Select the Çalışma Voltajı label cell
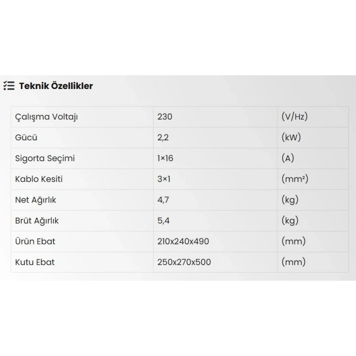The image size is (356, 356). (x=47, y=116)
